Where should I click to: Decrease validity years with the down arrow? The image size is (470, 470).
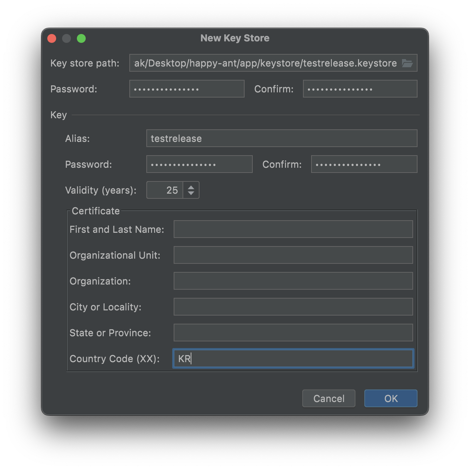coord(191,193)
